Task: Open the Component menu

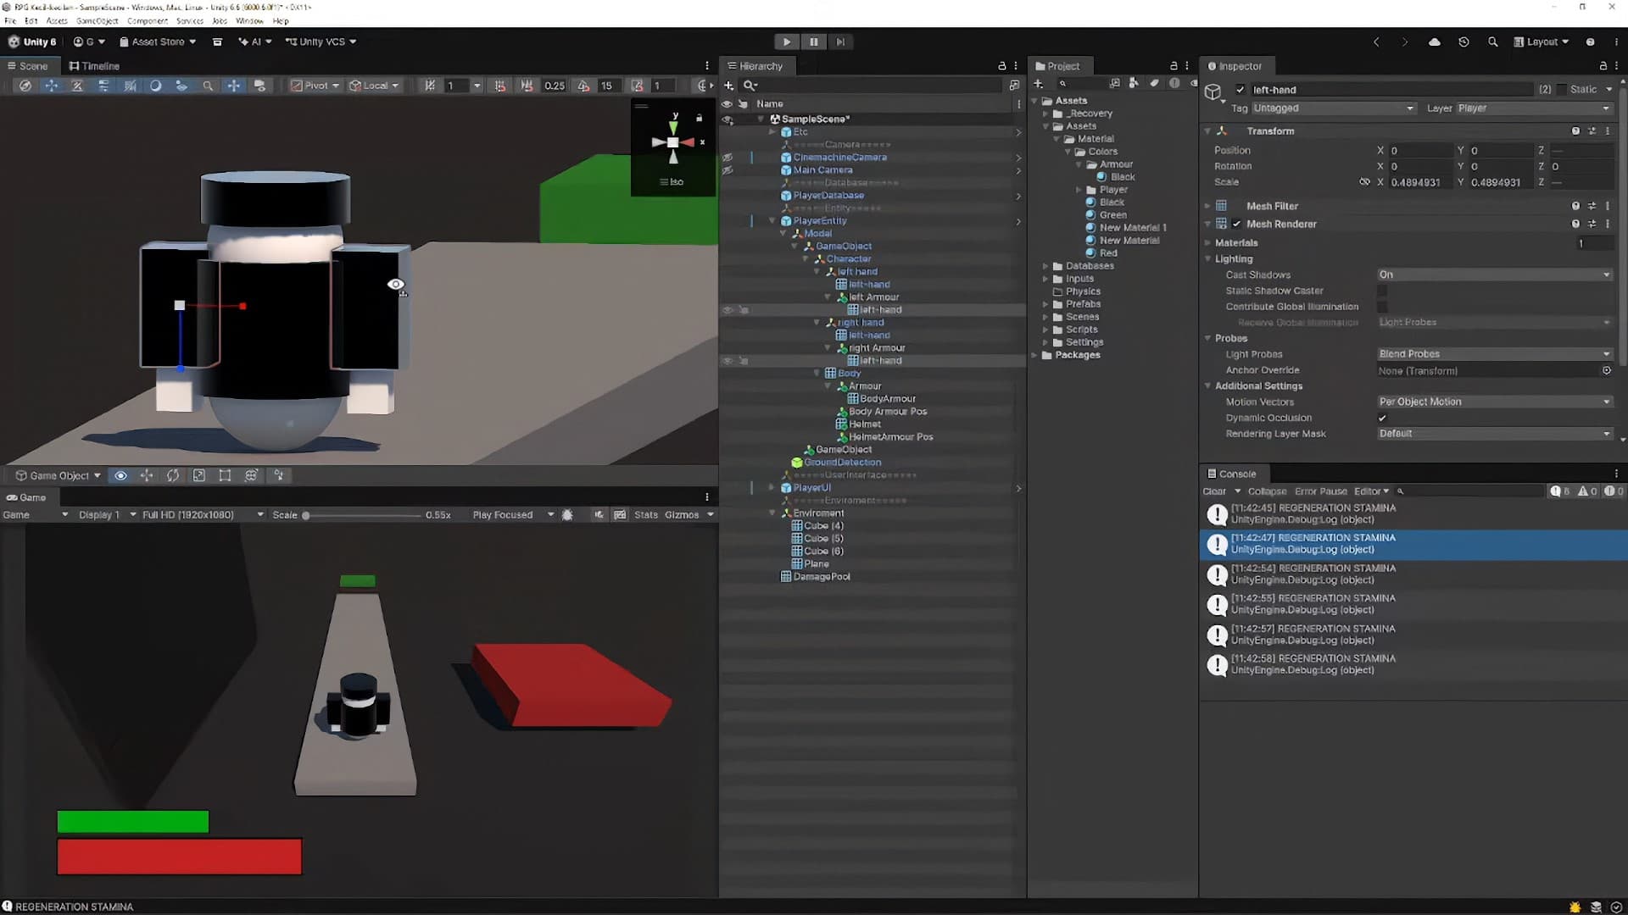Action: (147, 20)
